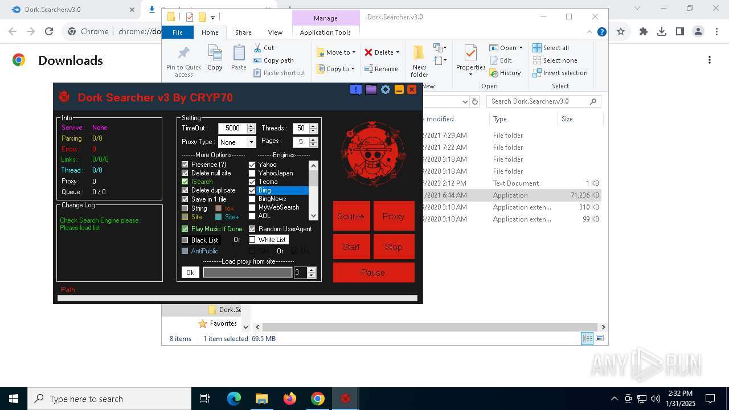Switch to the Share ribbon tab
The width and height of the screenshot is (729, 410).
point(243,32)
